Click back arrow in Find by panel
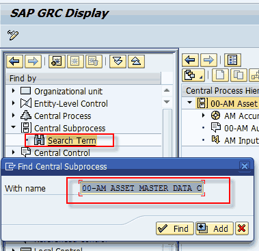Image resolution: width=259 pixels, height=251 pixels. pos(15,62)
